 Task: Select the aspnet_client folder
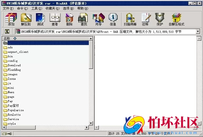point(18,52)
